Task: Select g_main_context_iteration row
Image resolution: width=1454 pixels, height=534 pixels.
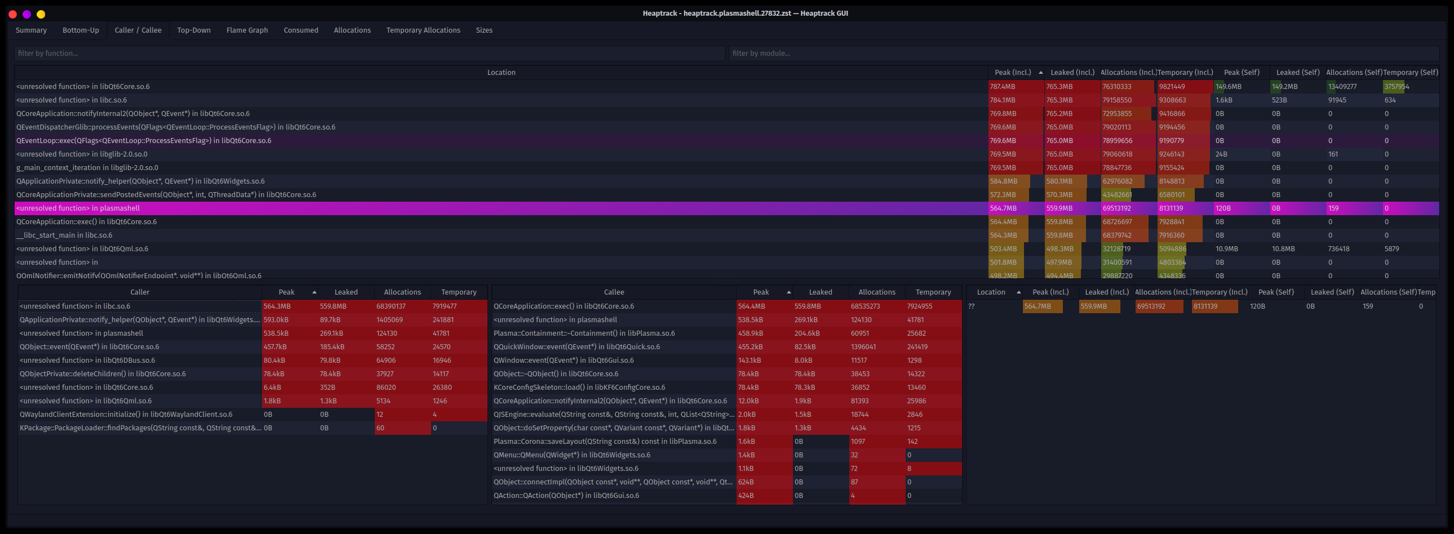Action: pos(726,168)
